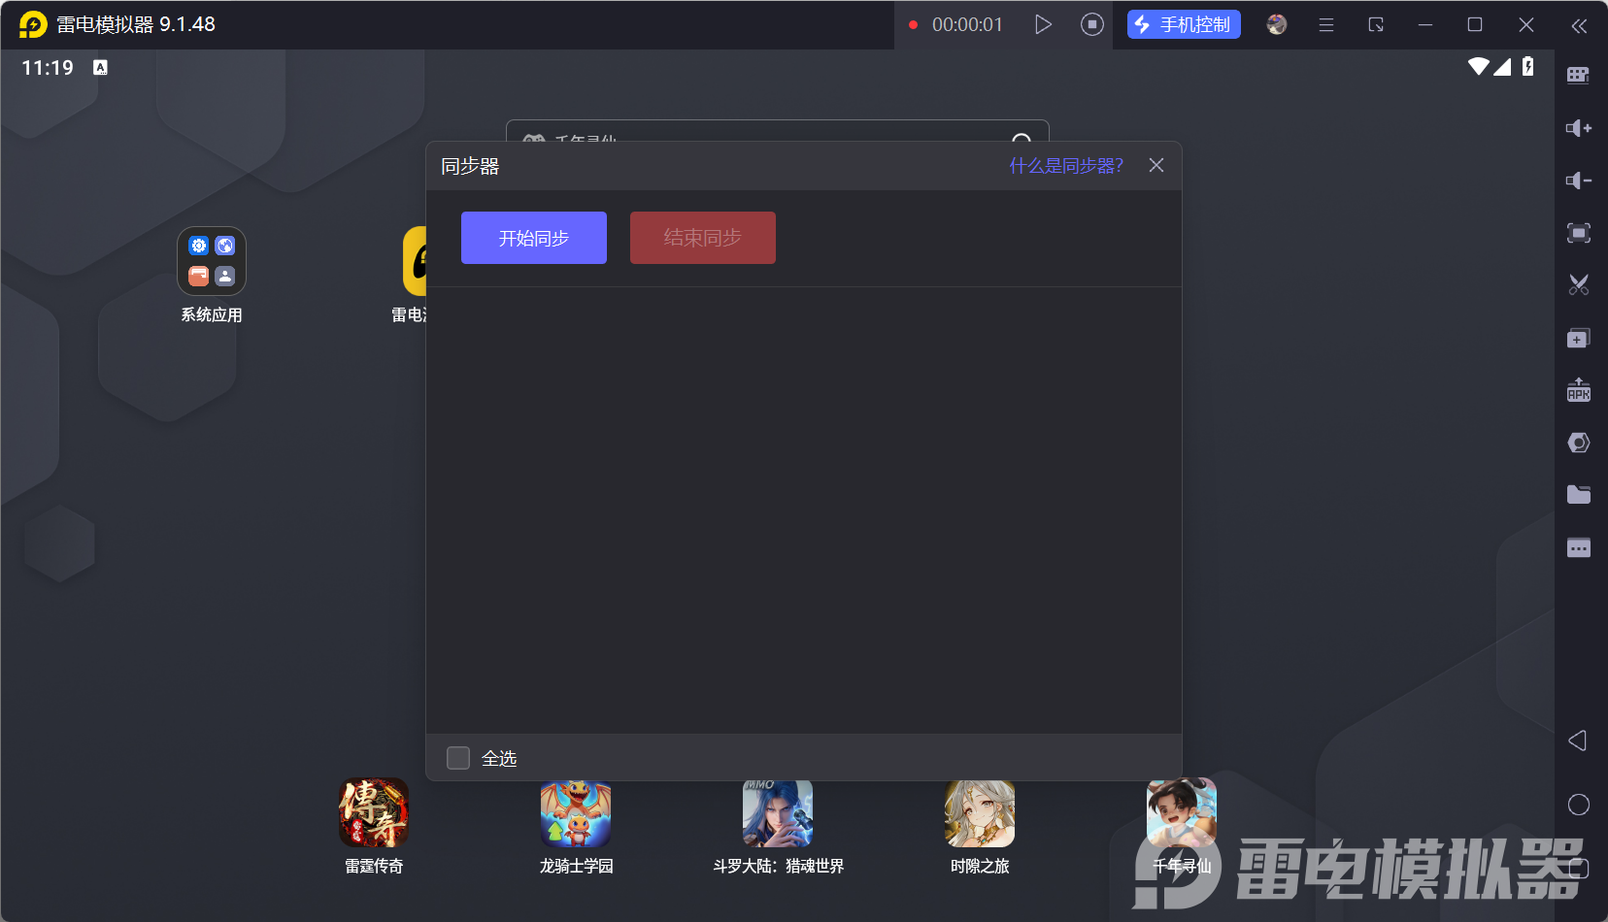
Task: Start the recording playback with play icon
Action: tap(1043, 24)
